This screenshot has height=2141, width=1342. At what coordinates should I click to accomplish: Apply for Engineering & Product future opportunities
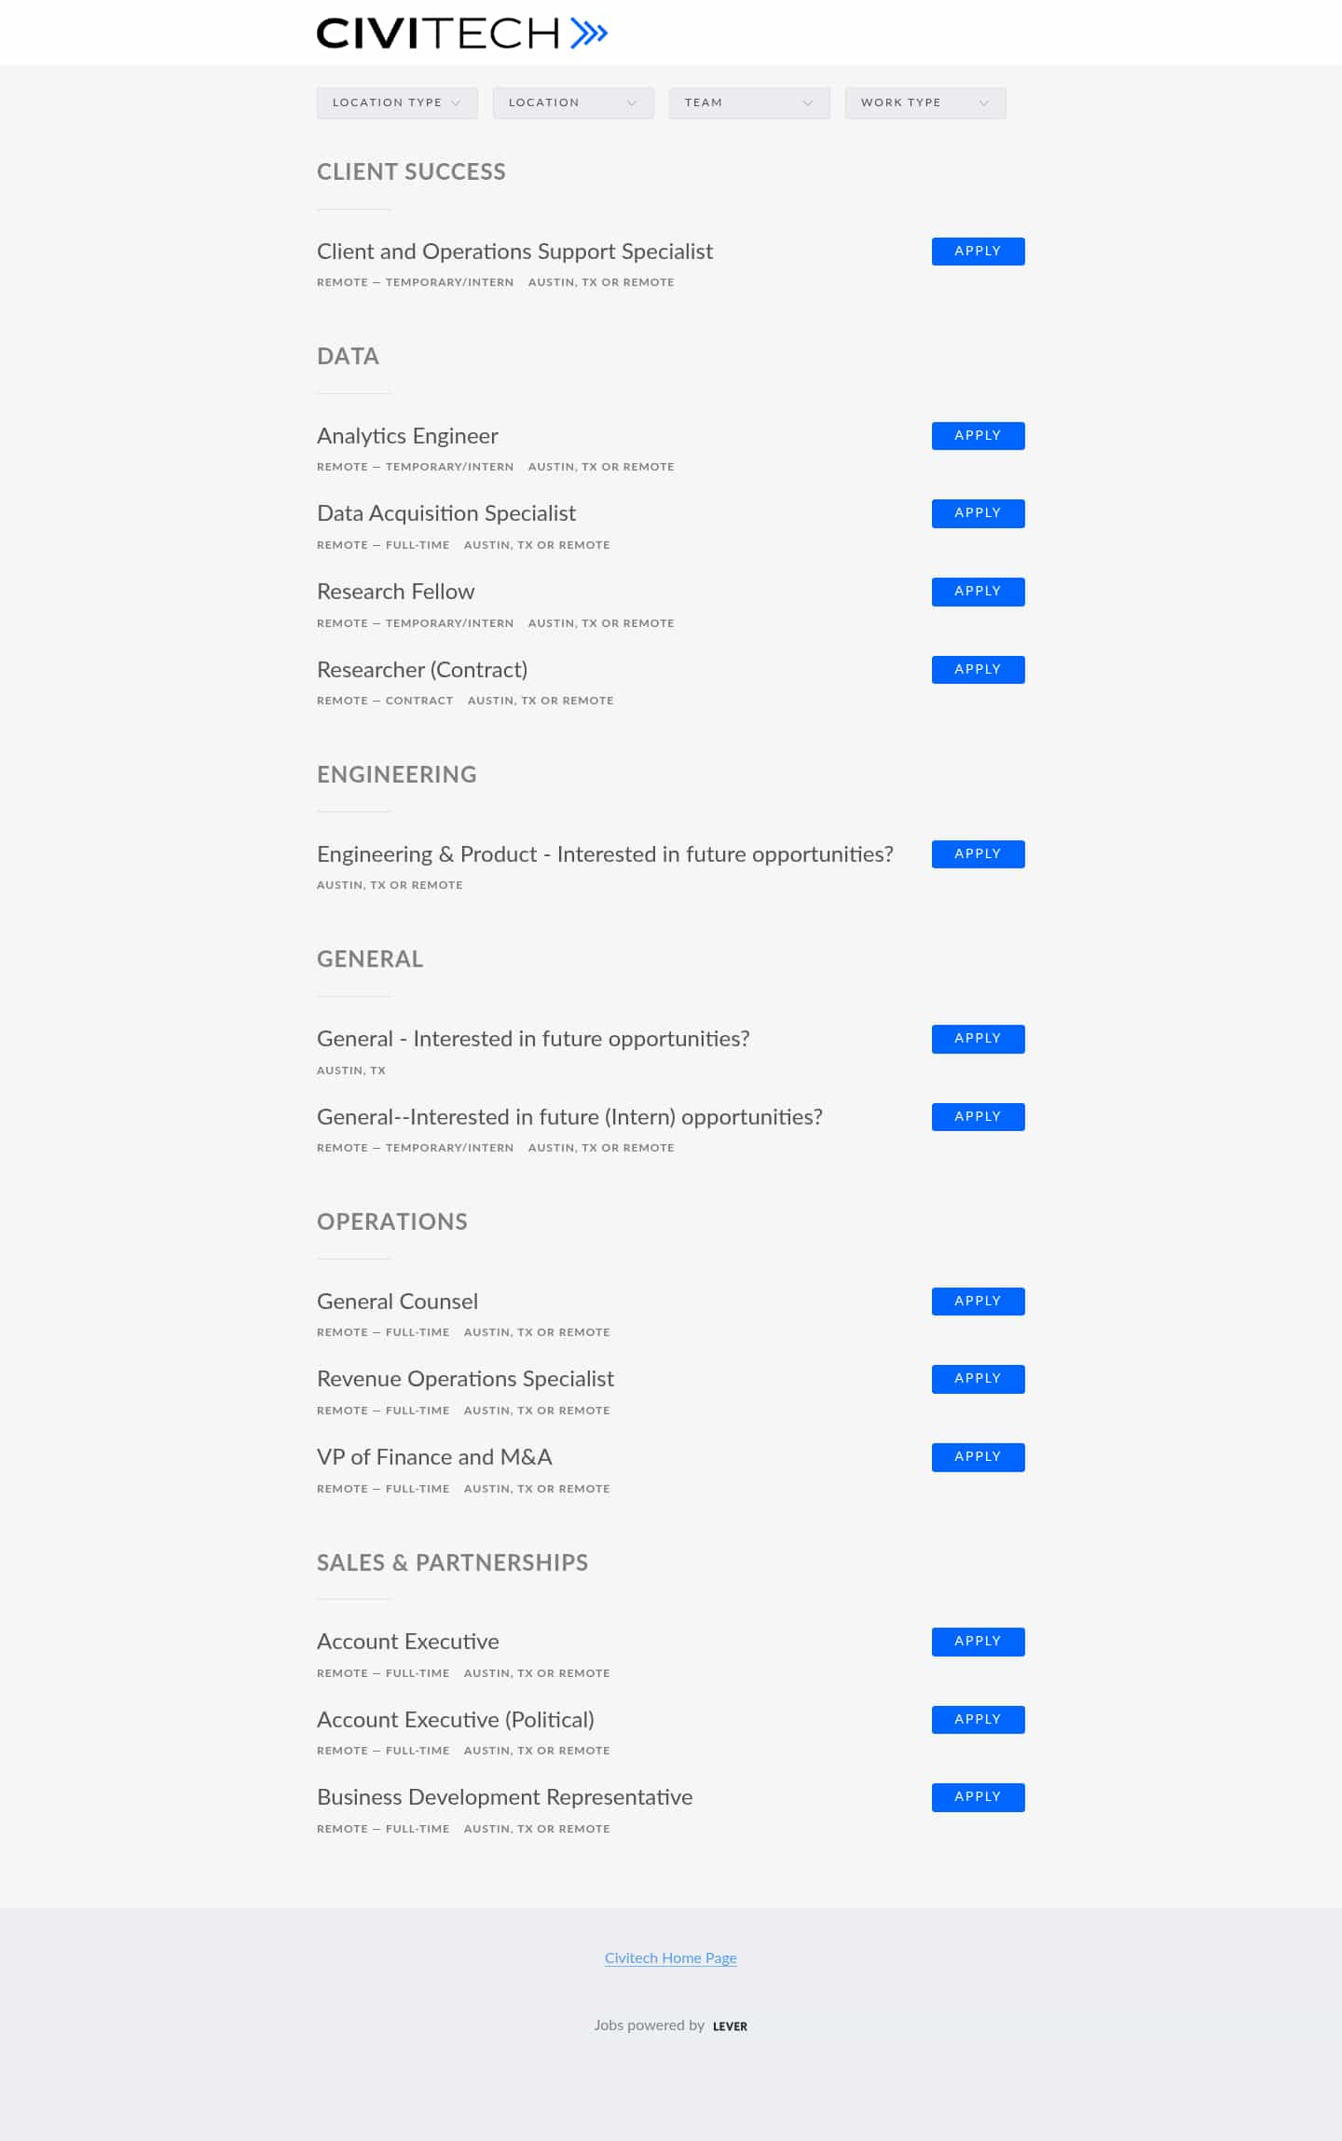[978, 854]
